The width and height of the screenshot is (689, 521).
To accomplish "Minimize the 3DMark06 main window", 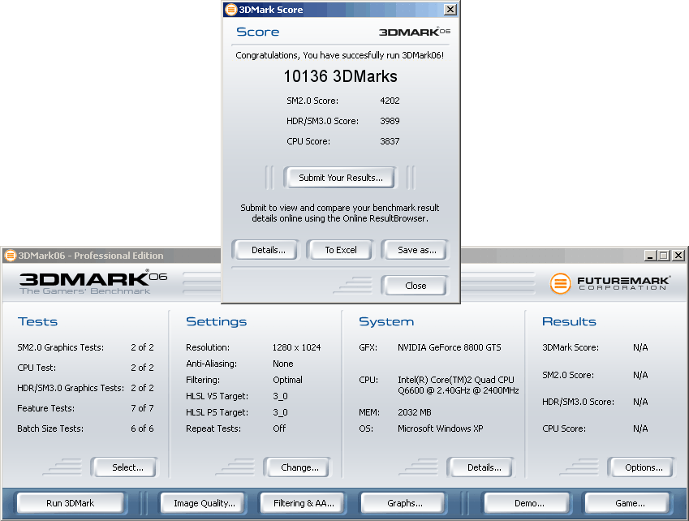I will [650, 256].
